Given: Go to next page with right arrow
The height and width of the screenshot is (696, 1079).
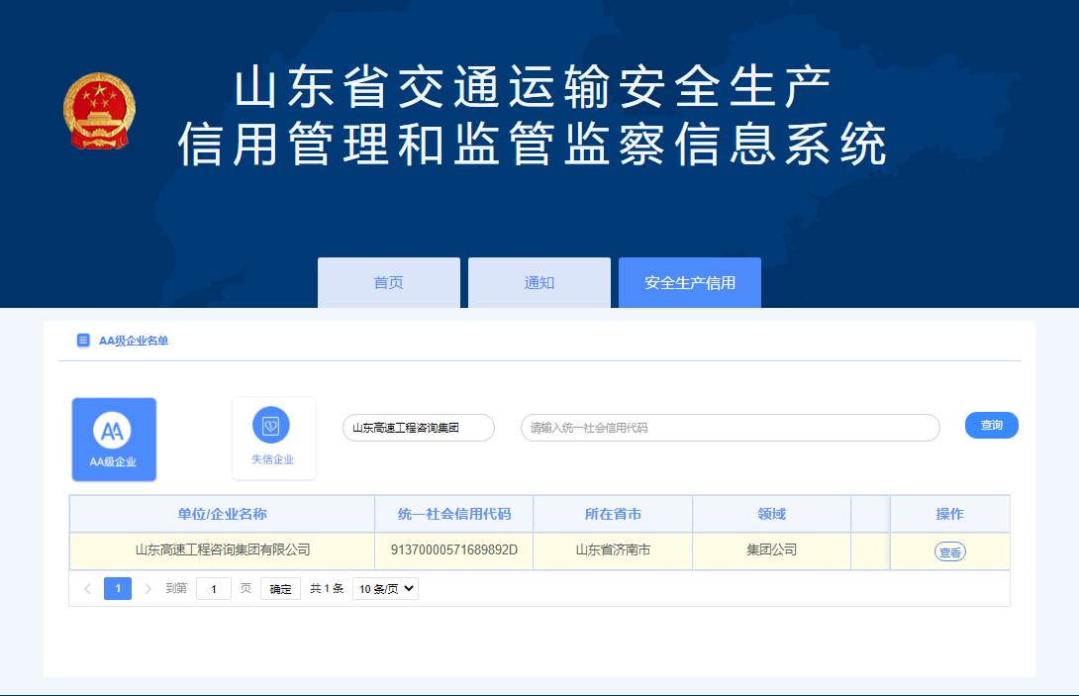Looking at the screenshot, I should [148, 589].
